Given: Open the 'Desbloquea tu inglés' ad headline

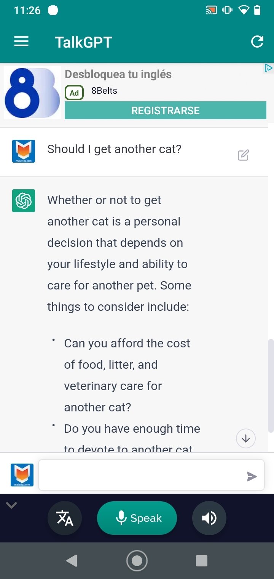Looking at the screenshot, I should click(118, 74).
